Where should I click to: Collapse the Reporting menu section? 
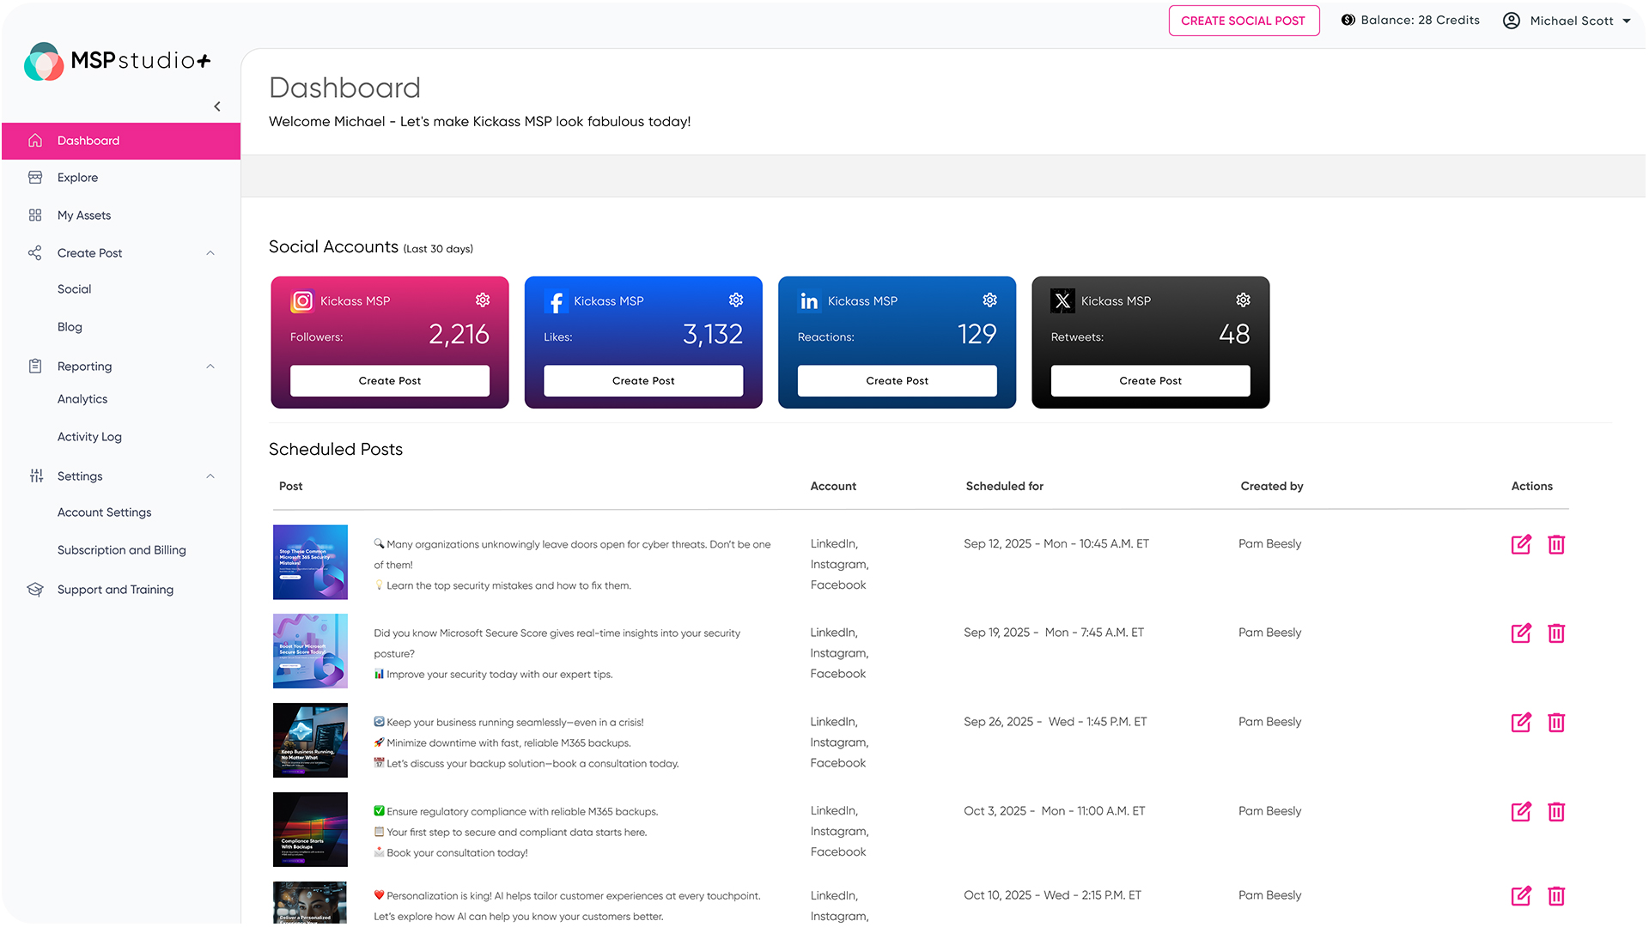click(x=210, y=367)
